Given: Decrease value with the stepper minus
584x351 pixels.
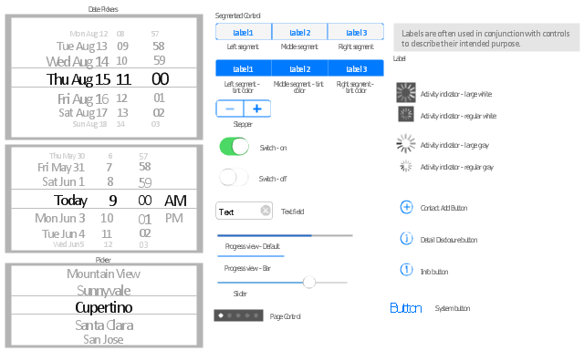Looking at the screenshot, I should [230, 108].
